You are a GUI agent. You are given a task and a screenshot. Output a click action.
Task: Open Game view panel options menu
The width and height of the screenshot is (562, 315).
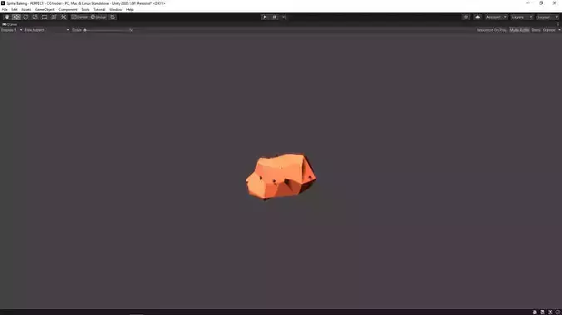click(x=558, y=24)
